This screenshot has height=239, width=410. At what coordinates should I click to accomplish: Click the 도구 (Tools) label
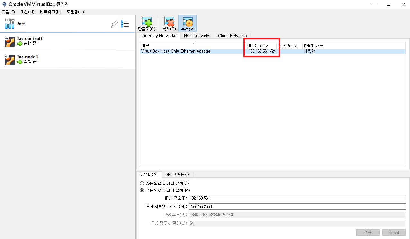[x=21, y=24]
